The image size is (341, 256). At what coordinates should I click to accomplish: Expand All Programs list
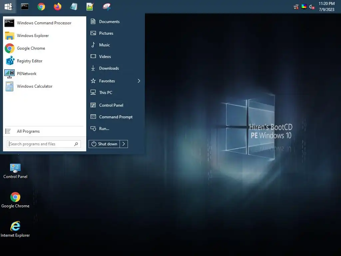pos(45,131)
